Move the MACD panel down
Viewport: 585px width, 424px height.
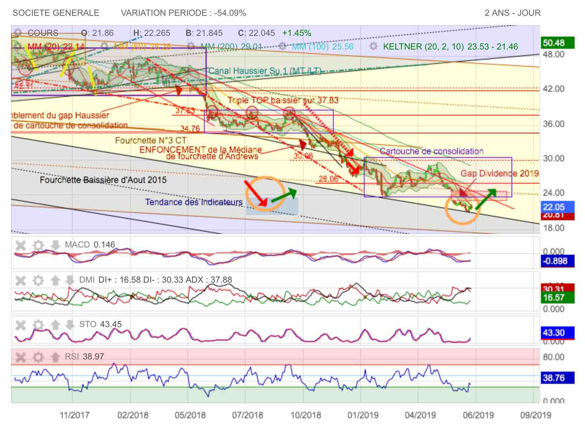tap(55, 245)
